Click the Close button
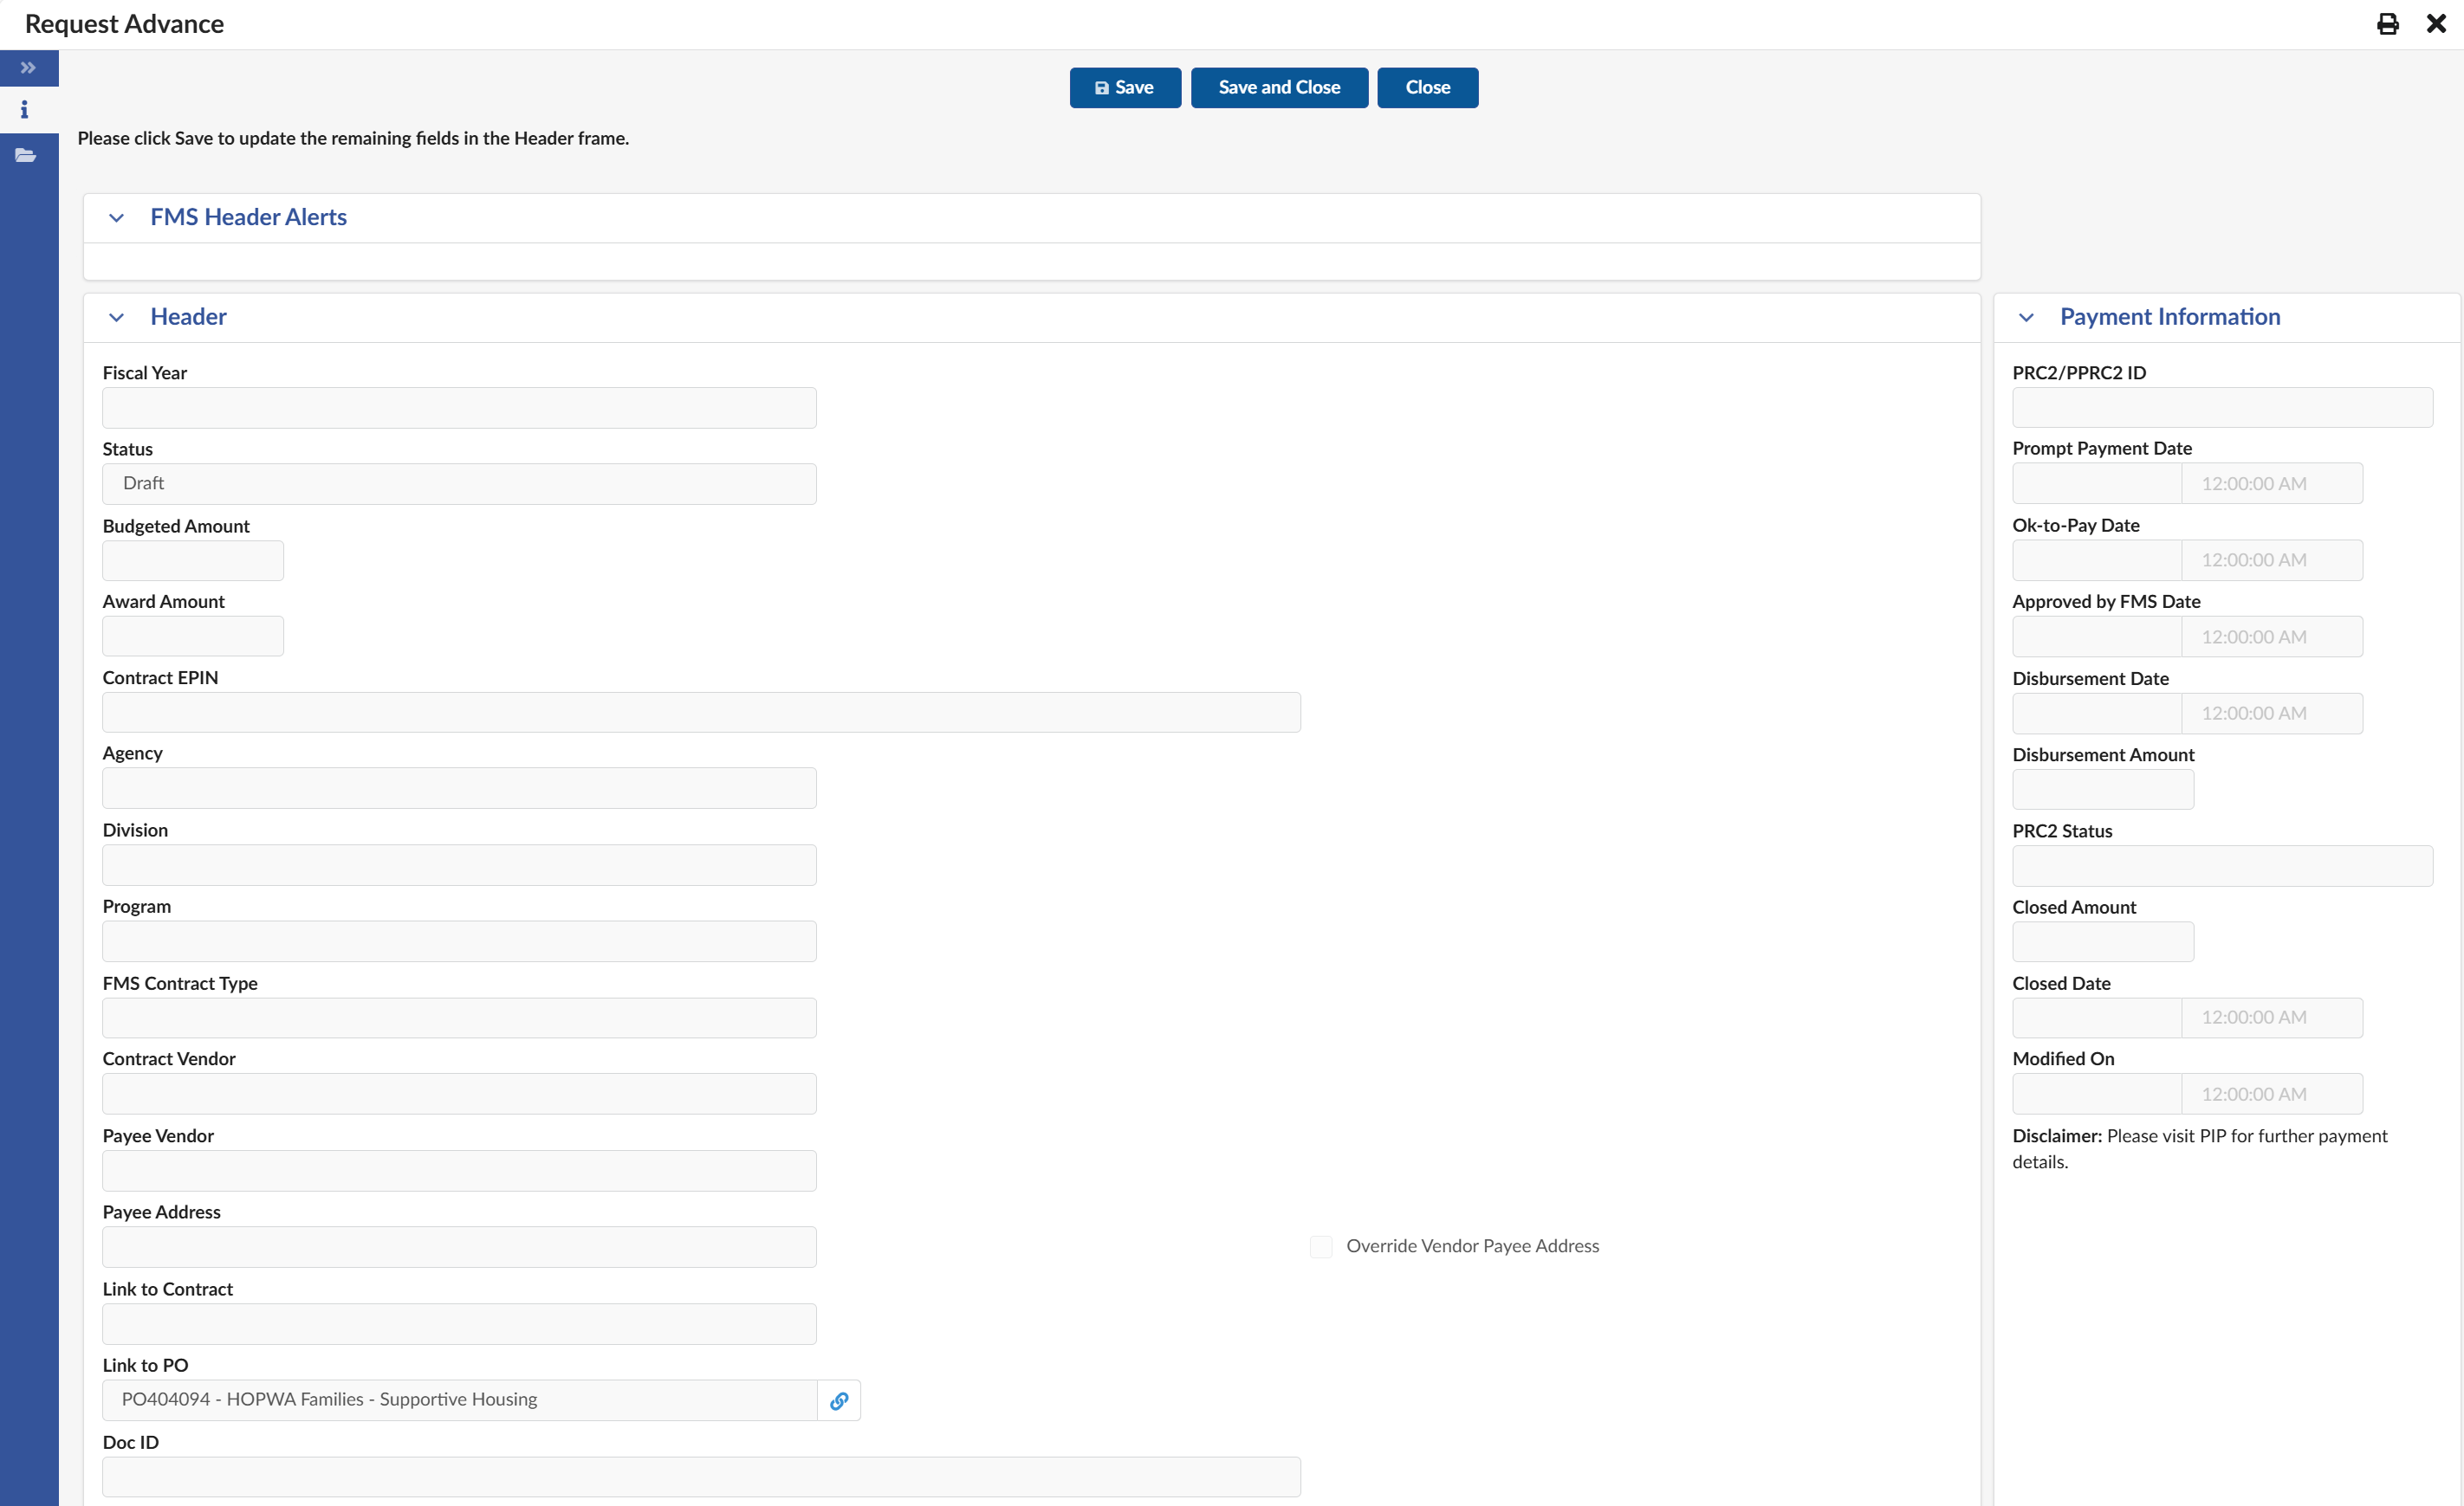The height and width of the screenshot is (1506, 2464). pos(1427,87)
